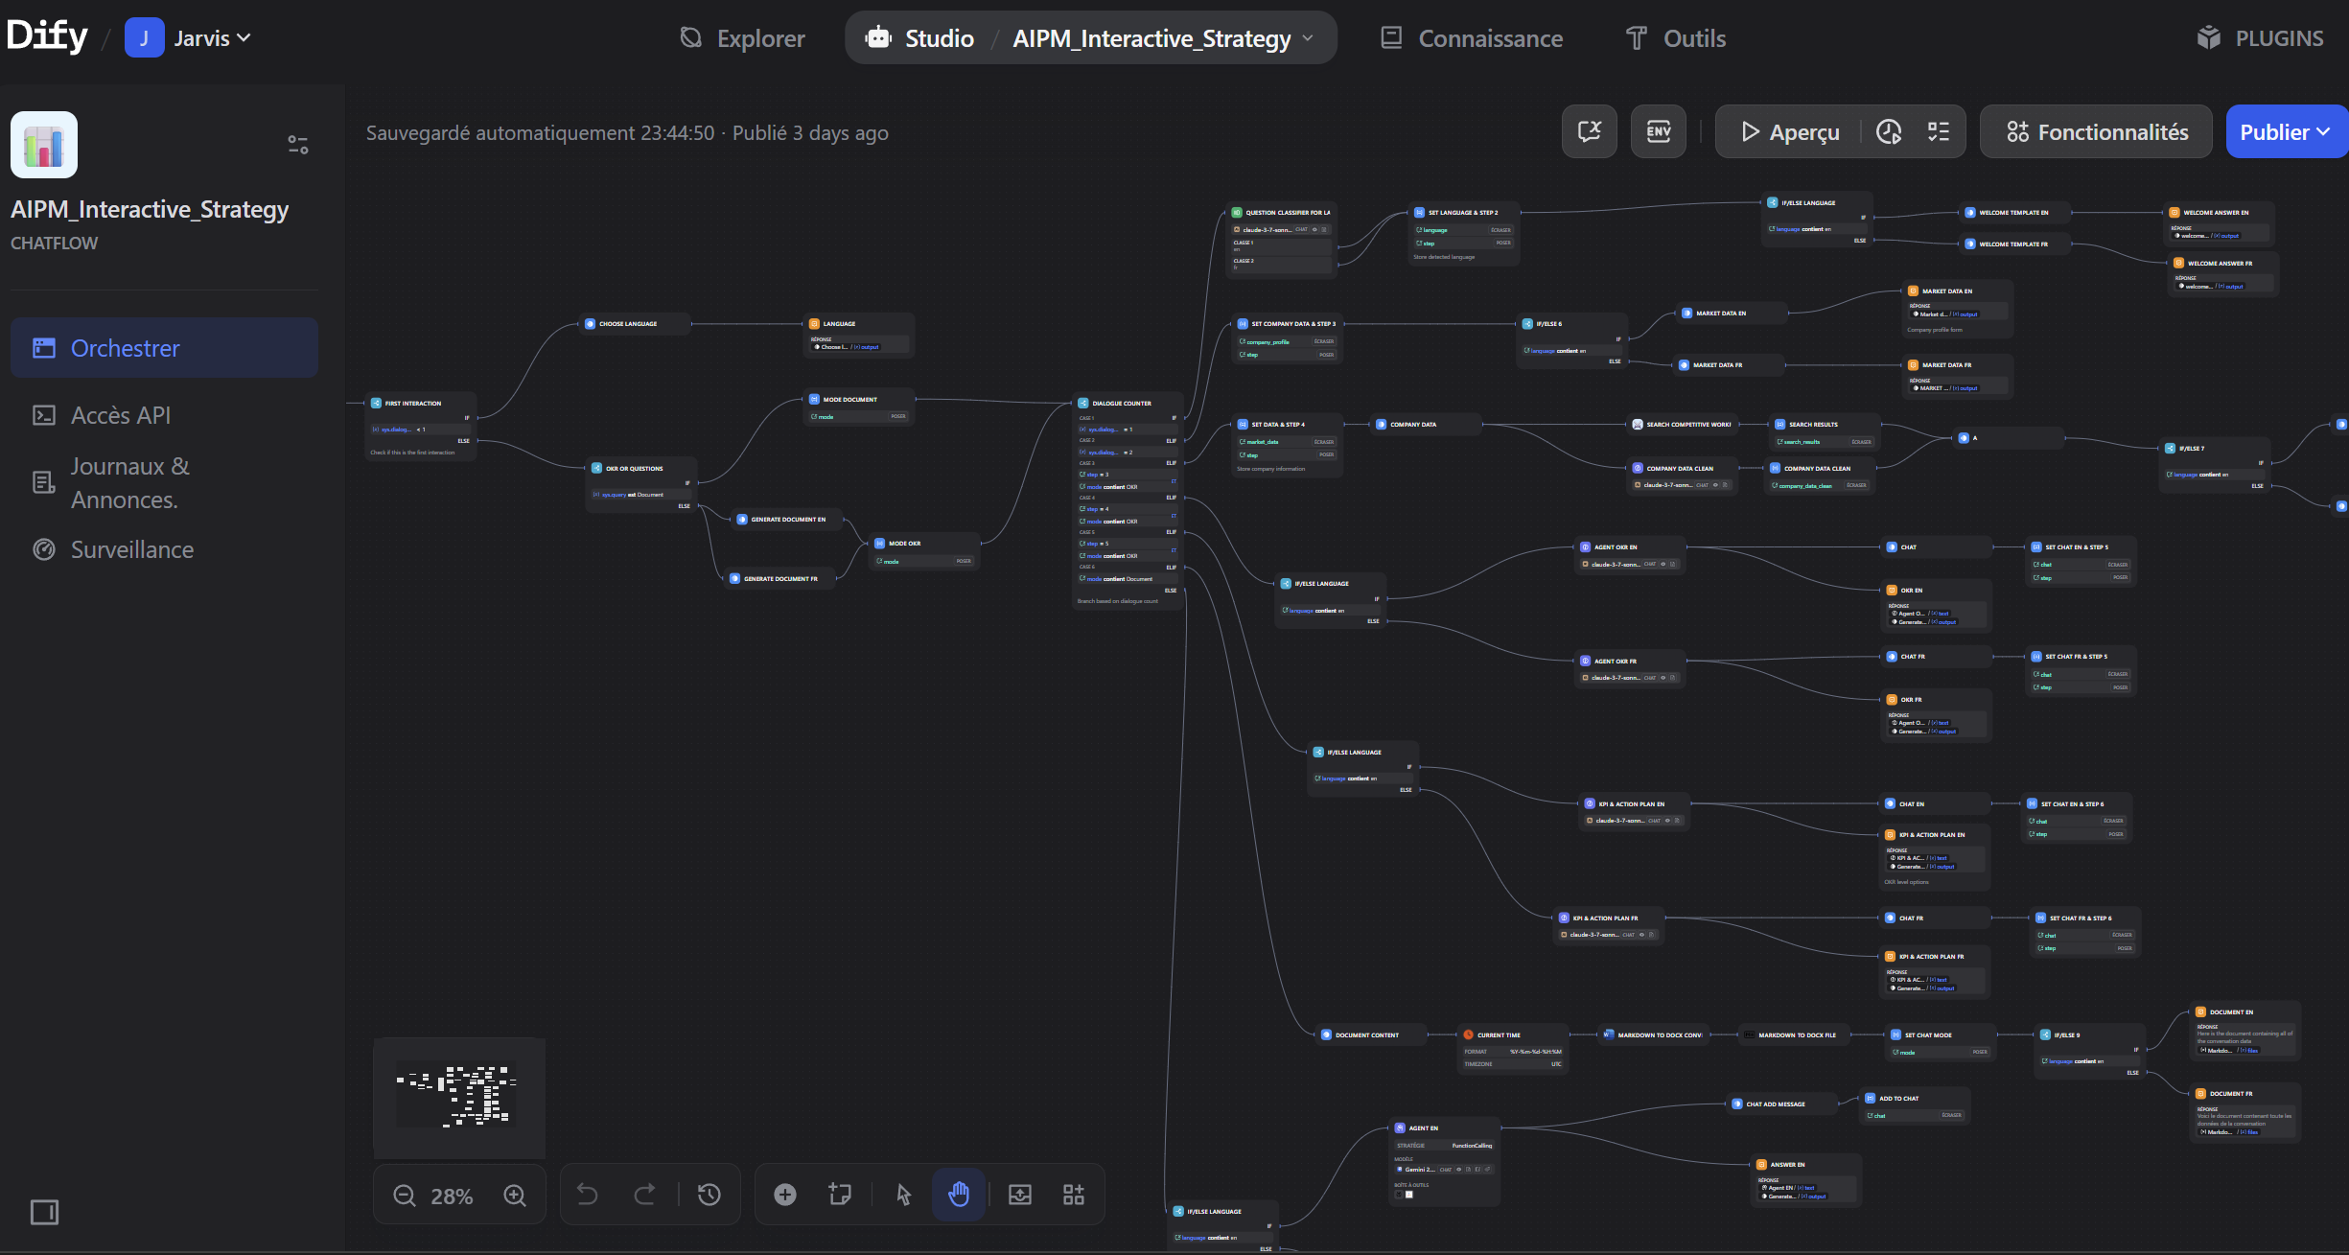Open the change history icon

(x=709, y=1195)
